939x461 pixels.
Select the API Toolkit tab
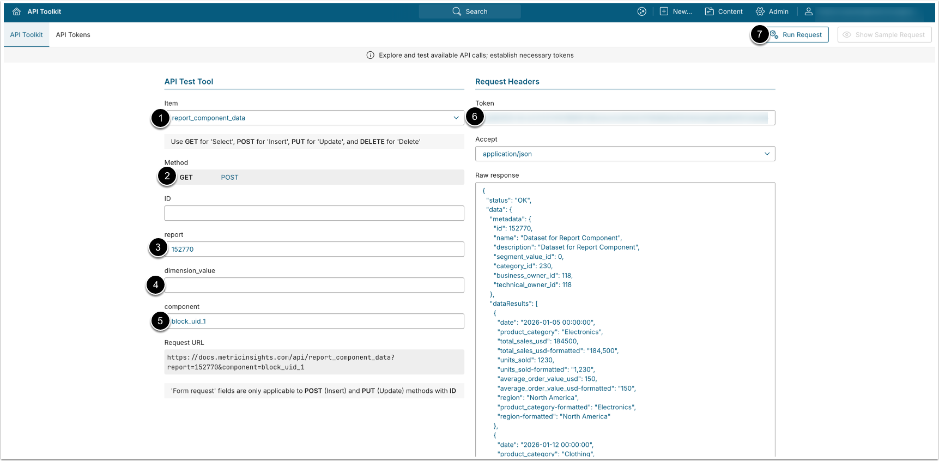coord(26,35)
